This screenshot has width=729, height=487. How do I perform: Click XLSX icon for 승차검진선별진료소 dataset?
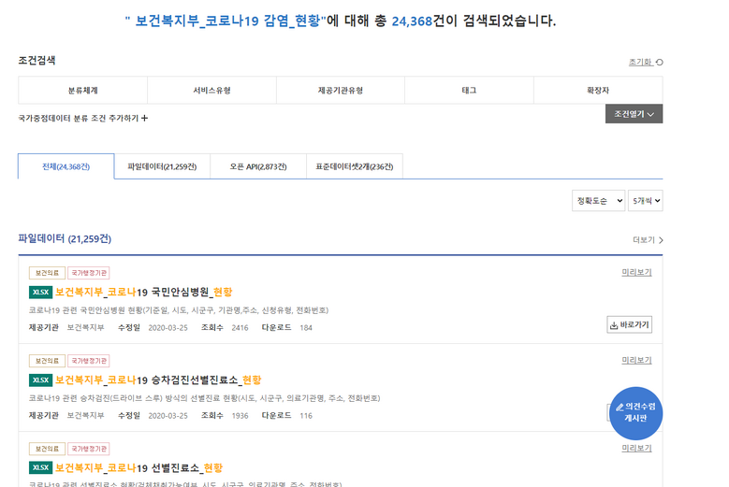pyautogui.click(x=40, y=380)
